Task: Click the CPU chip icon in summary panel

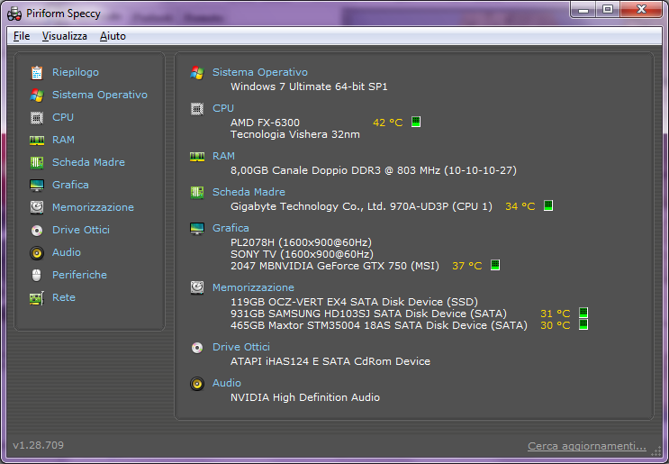Action: tap(197, 109)
